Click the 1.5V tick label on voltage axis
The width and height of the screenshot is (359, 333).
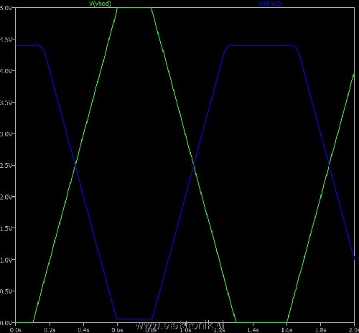point(6,228)
